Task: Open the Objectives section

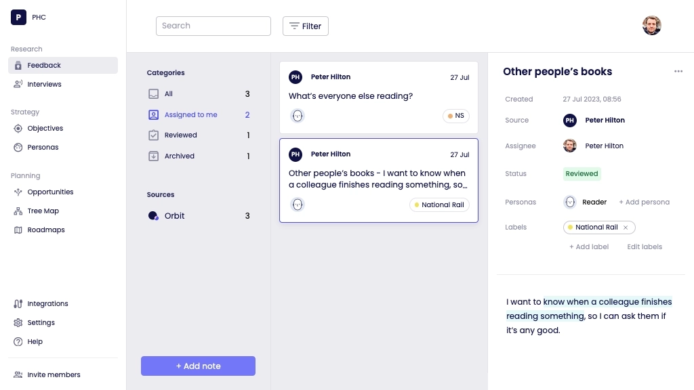Action: [x=45, y=128]
